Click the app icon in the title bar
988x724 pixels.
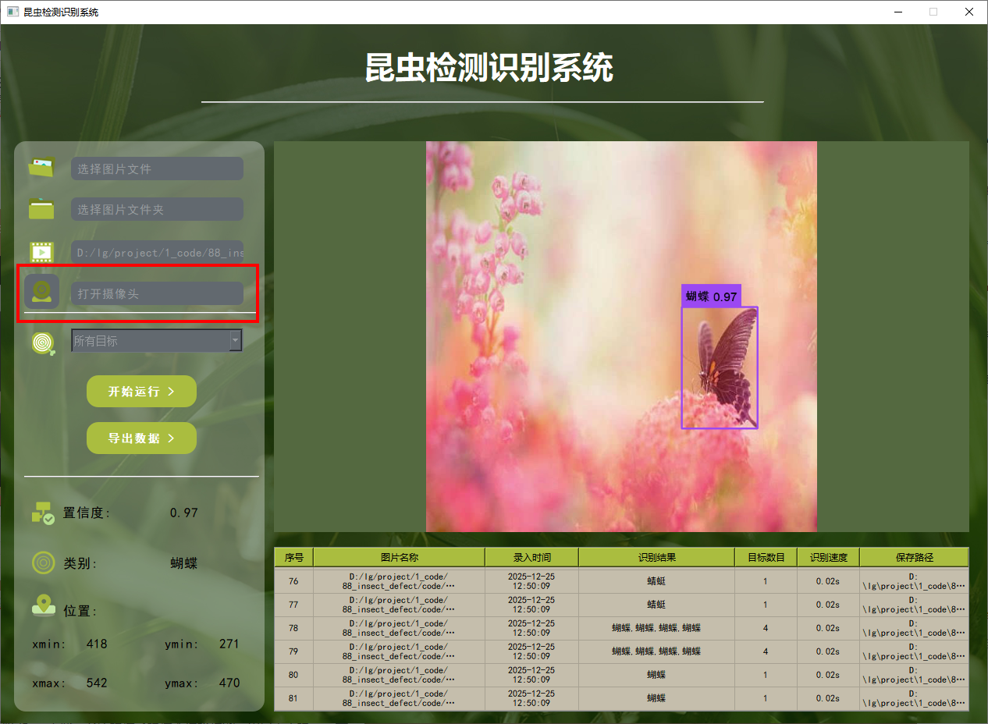12,12
